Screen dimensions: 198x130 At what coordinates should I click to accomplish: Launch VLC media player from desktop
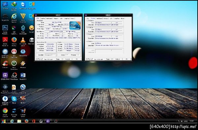coord(23,42)
